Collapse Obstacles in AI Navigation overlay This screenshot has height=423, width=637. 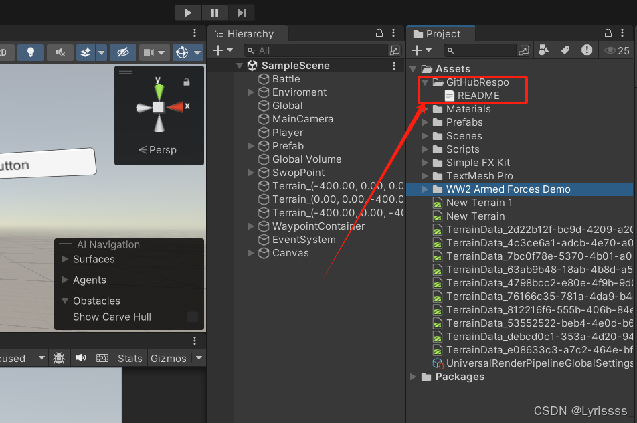click(x=65, y=301)
